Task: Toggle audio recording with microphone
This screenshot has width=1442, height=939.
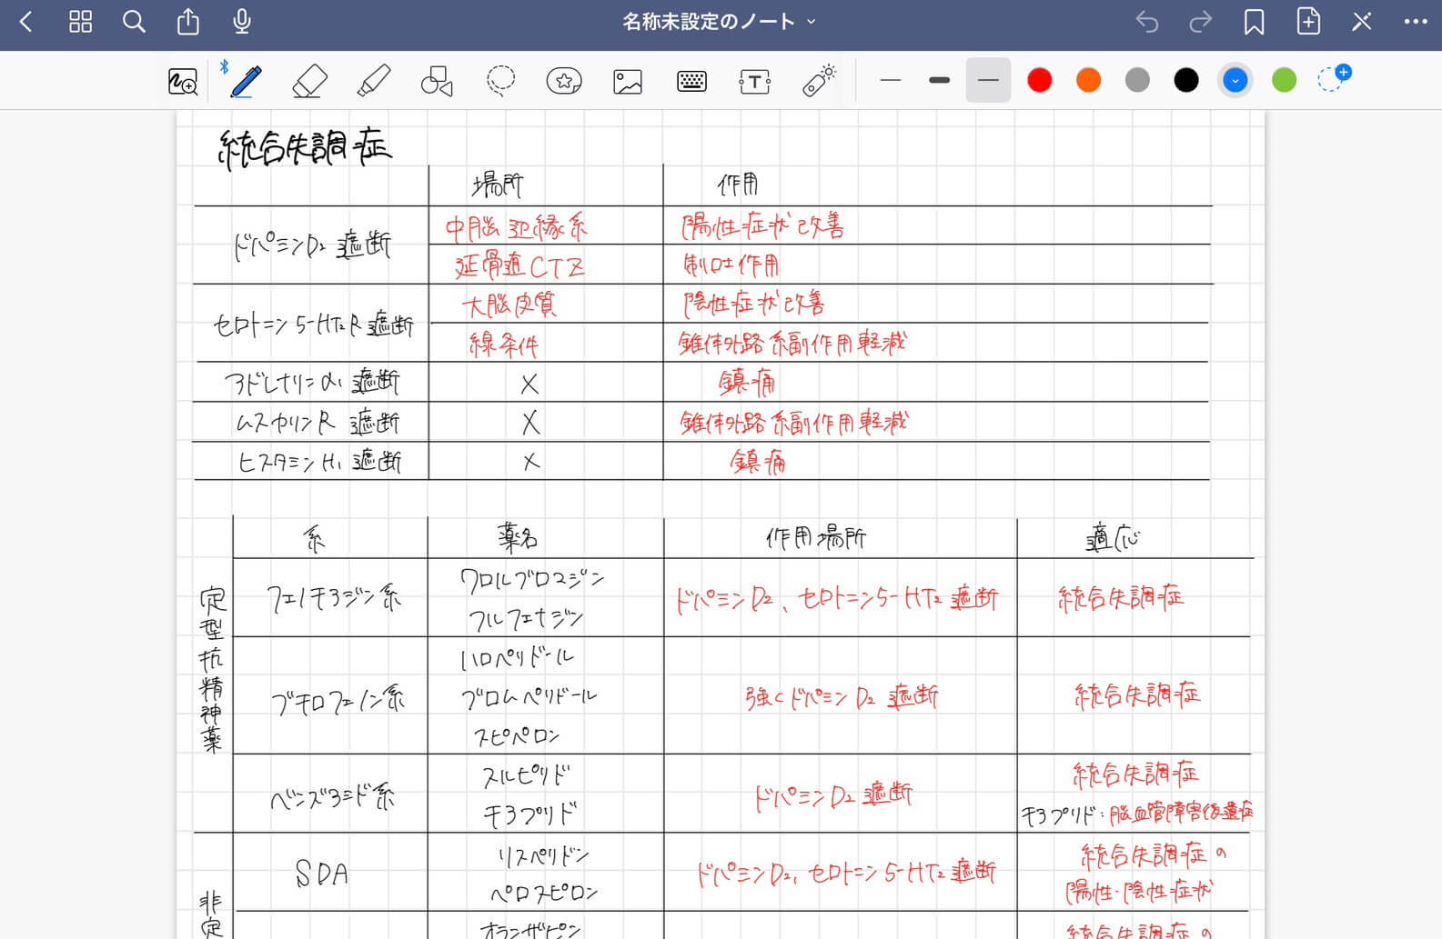Action: tap(242, 22)
